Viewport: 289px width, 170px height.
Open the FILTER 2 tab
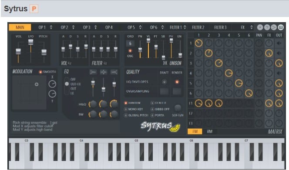point(198,27)
